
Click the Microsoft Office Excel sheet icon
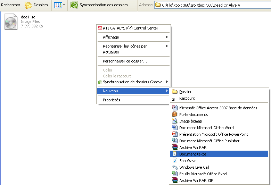pos(175,174)
